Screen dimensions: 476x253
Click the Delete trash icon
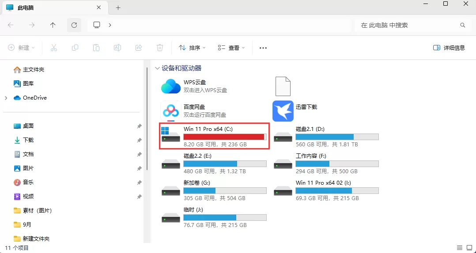(x=160, y=48)
